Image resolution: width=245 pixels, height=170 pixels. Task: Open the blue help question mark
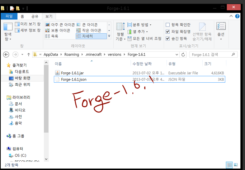tap(237, 16)
